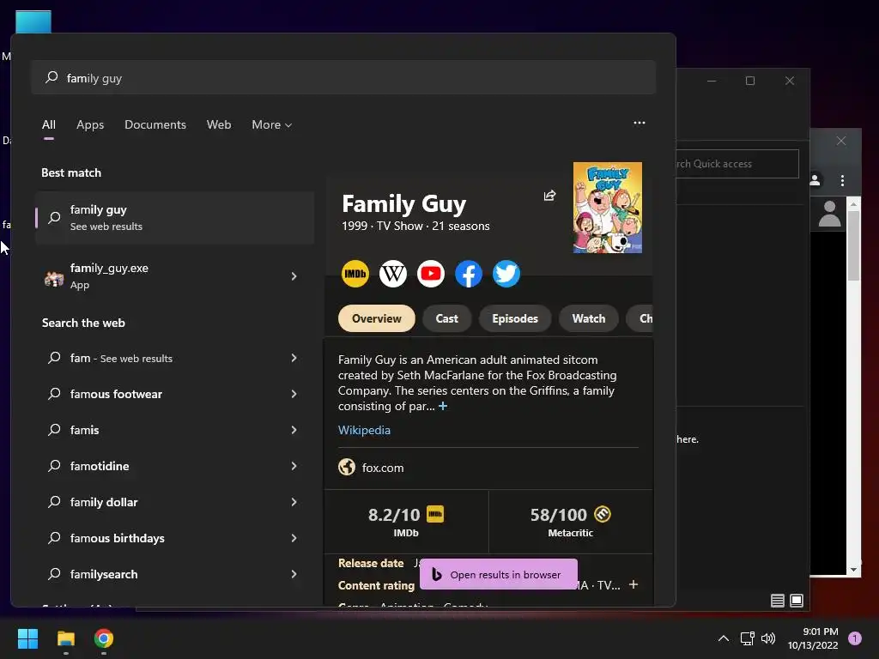Open the More filter dropdown
Screen dimensions: 879x659
[271, 124]
